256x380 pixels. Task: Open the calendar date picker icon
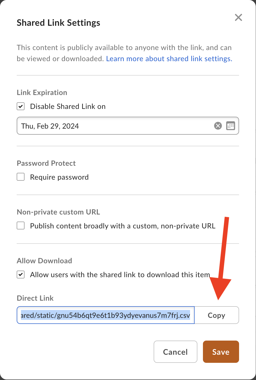pyautogui.click(x=230, y=126)
